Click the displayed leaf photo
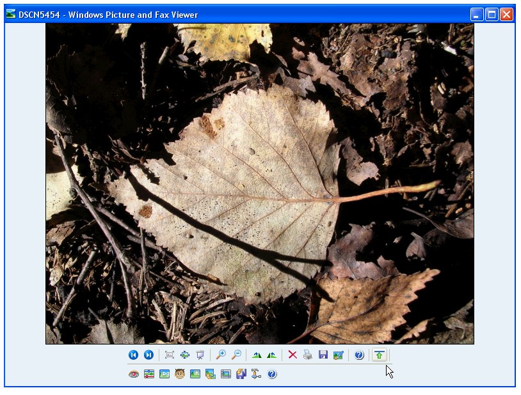The width and height of the screenshot is (521, 395). point(260,183)
